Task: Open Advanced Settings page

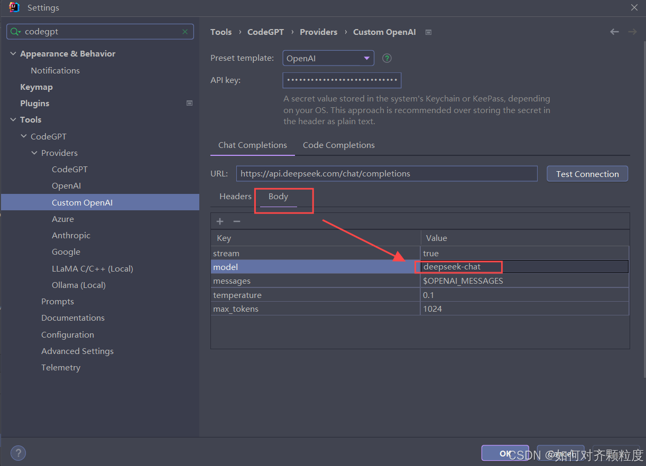Action: point(77,351)
